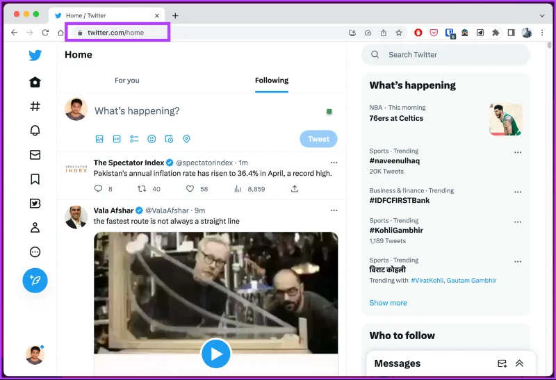
Task: Open more options for #naveenulhaq trend
Action: click(518, 152)
